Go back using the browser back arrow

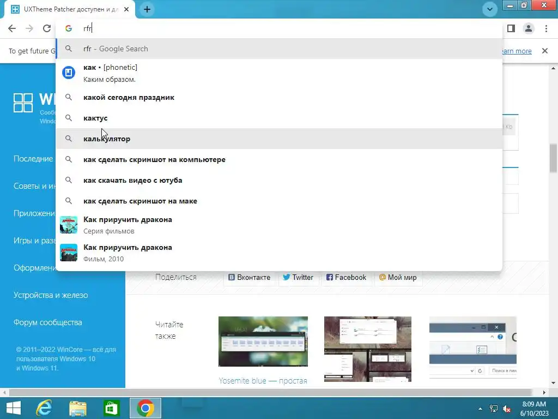(12, 28)
